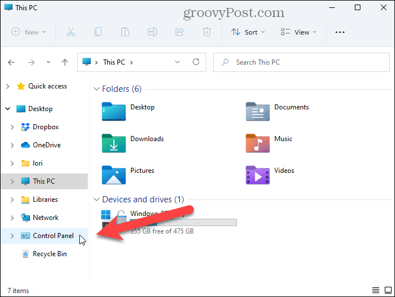Image resolution: width=395 pixels, height=297 pixels.
Task: Click the Search This PC field
Action: (301, 62)
